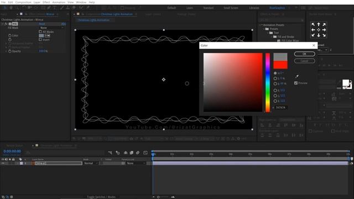
Task: Open the Fill Mask dropdown set to None
Action: pyautogui.click(x=51, y=28)
